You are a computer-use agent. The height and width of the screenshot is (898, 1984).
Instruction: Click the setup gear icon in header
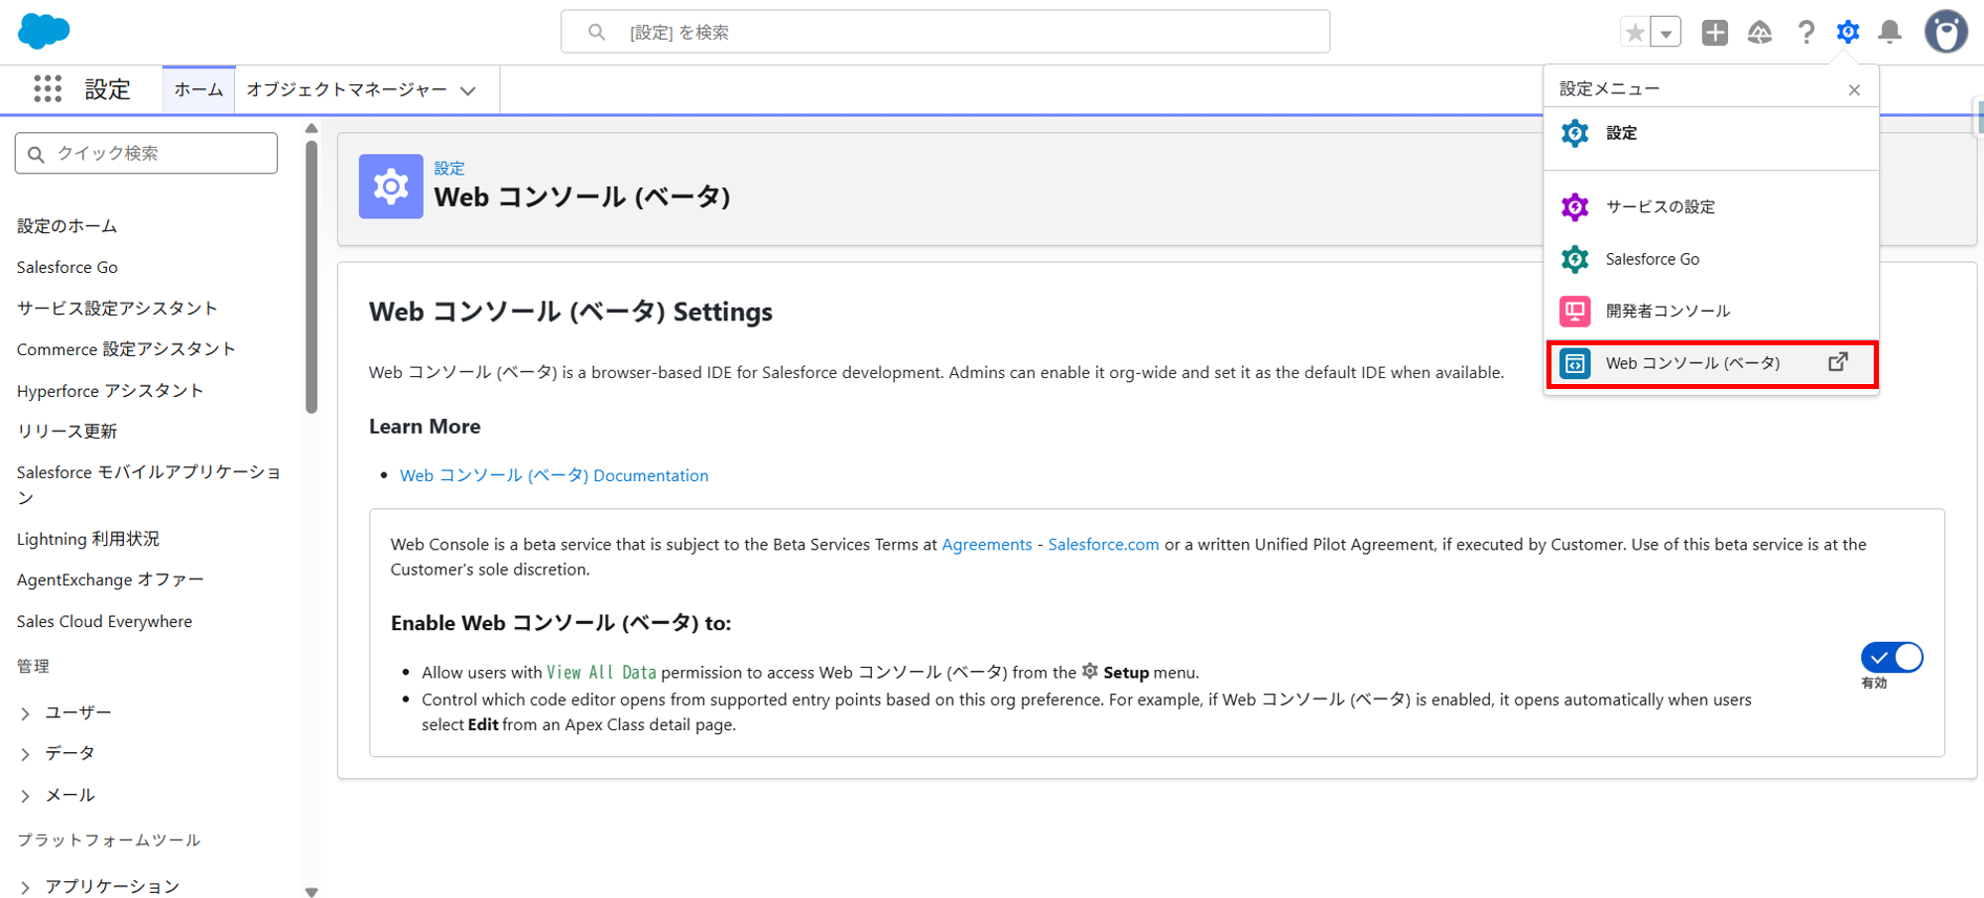[x=1847, y=33]
